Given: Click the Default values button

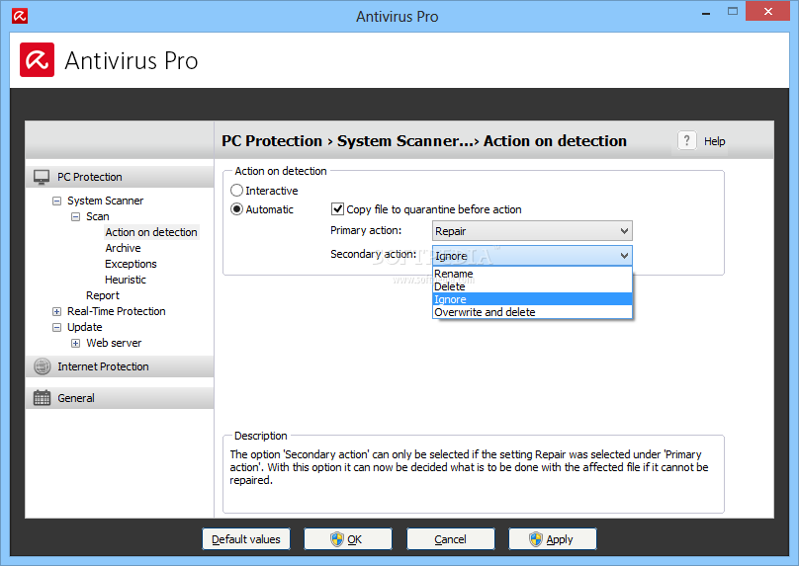Looking at the screenshot, I should [x=246, y=539].
